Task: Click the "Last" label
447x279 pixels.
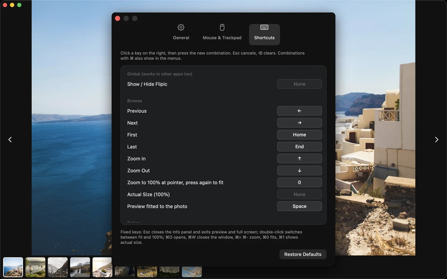Action: [132, 147]
